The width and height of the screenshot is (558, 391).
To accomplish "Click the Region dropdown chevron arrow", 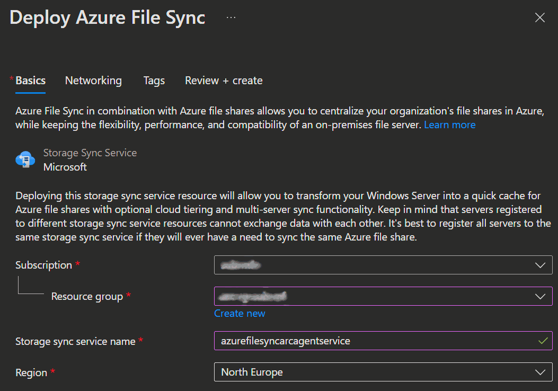I will pos(540,372).
